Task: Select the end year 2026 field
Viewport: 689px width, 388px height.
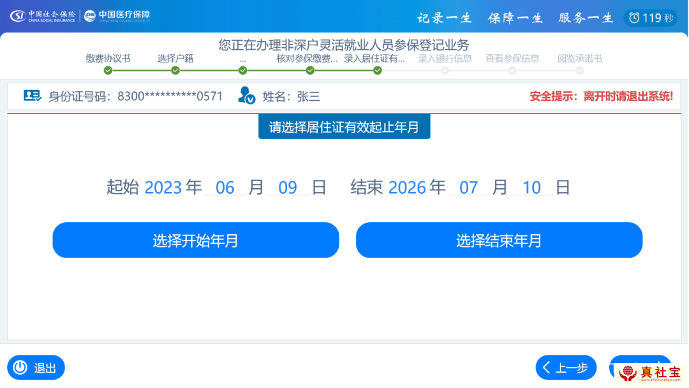Action: (407, 188)
